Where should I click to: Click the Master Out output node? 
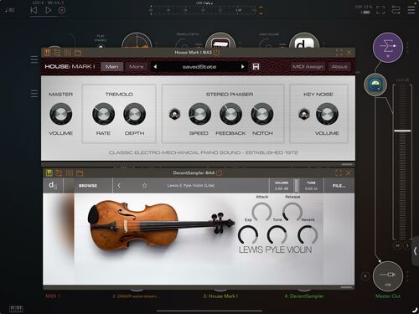coord(388,276)
